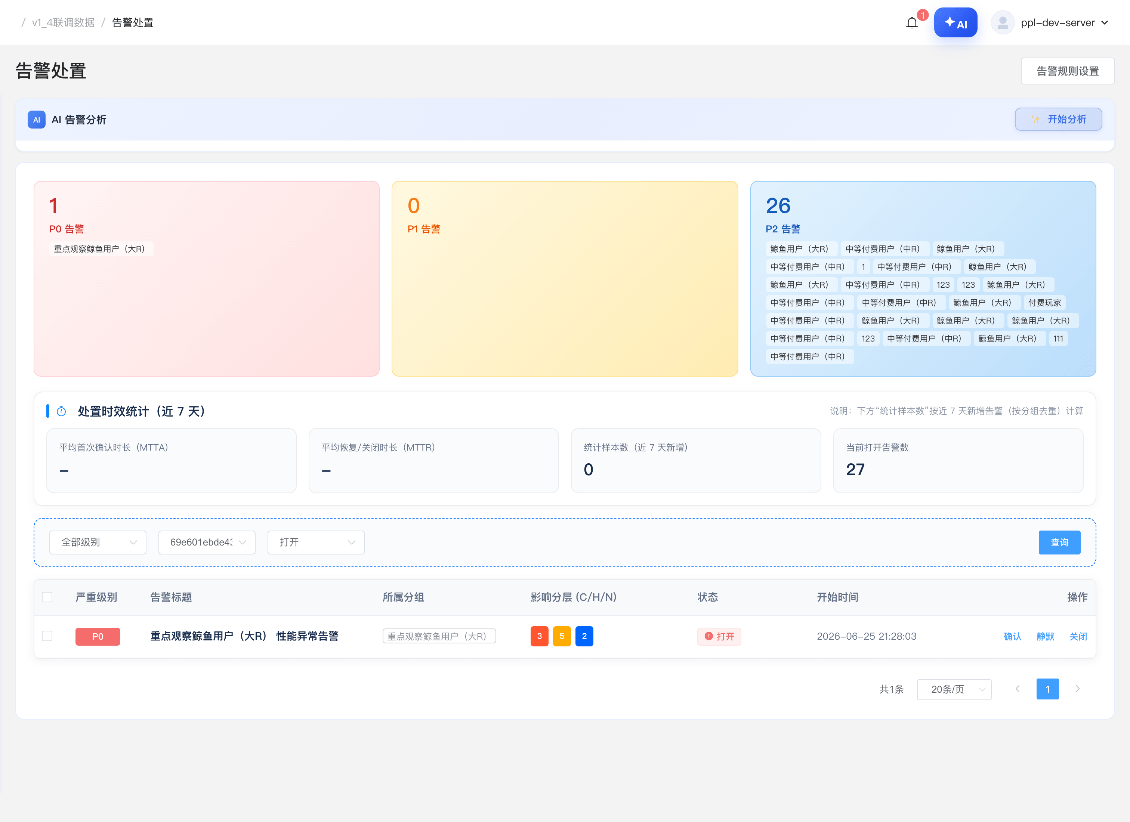Click the orange H-level badge showing 5
Screen dimensions: 1130x822
coord(562,636)
